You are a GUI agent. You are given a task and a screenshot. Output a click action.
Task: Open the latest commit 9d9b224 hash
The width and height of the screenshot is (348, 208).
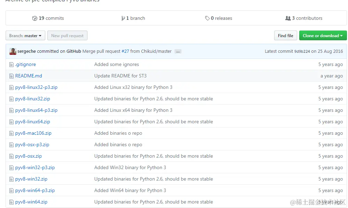coord(302,51)
